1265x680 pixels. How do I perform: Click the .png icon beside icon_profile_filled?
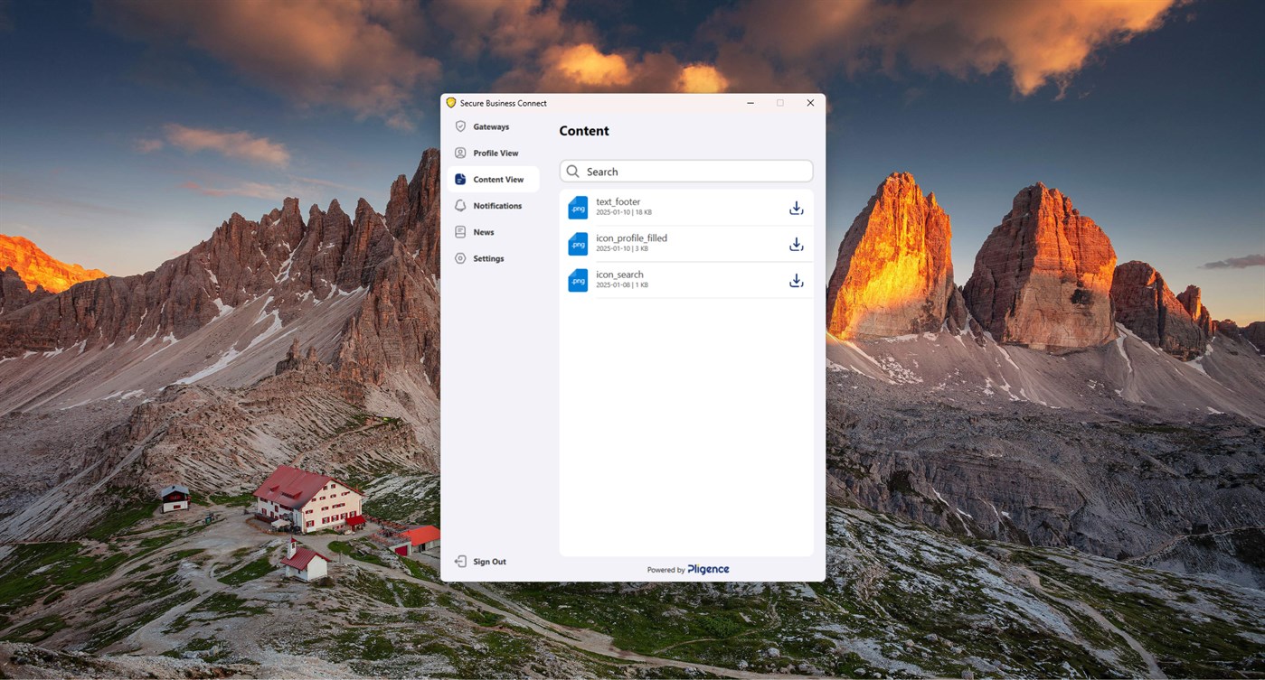pyautogui.click(x=578, y=244)
